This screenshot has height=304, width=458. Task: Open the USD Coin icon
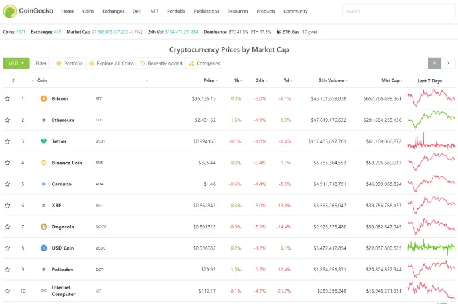pyautogui.click(x=44, y=248)
